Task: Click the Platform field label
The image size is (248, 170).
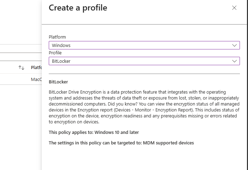Action: (x=57, y=37)
